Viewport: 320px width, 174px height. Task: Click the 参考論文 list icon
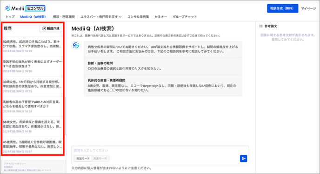click(261, 26)
